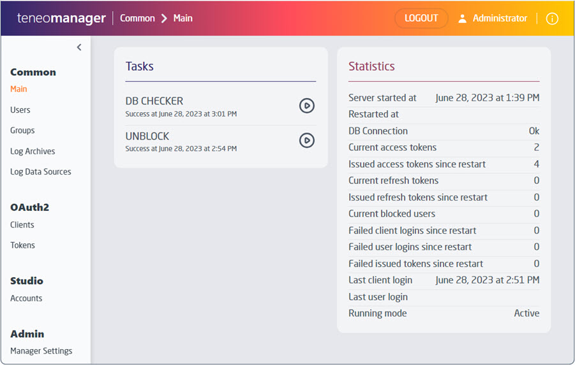575x365 pixels.
Task: Click 'Current refresh tokens' label
Action: (394, 180)
